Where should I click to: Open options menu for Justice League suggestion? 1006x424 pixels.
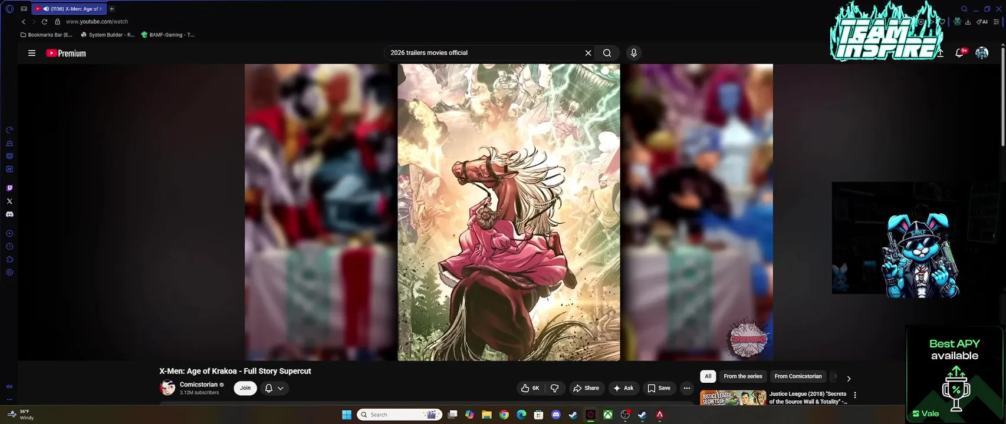[855, 395]
